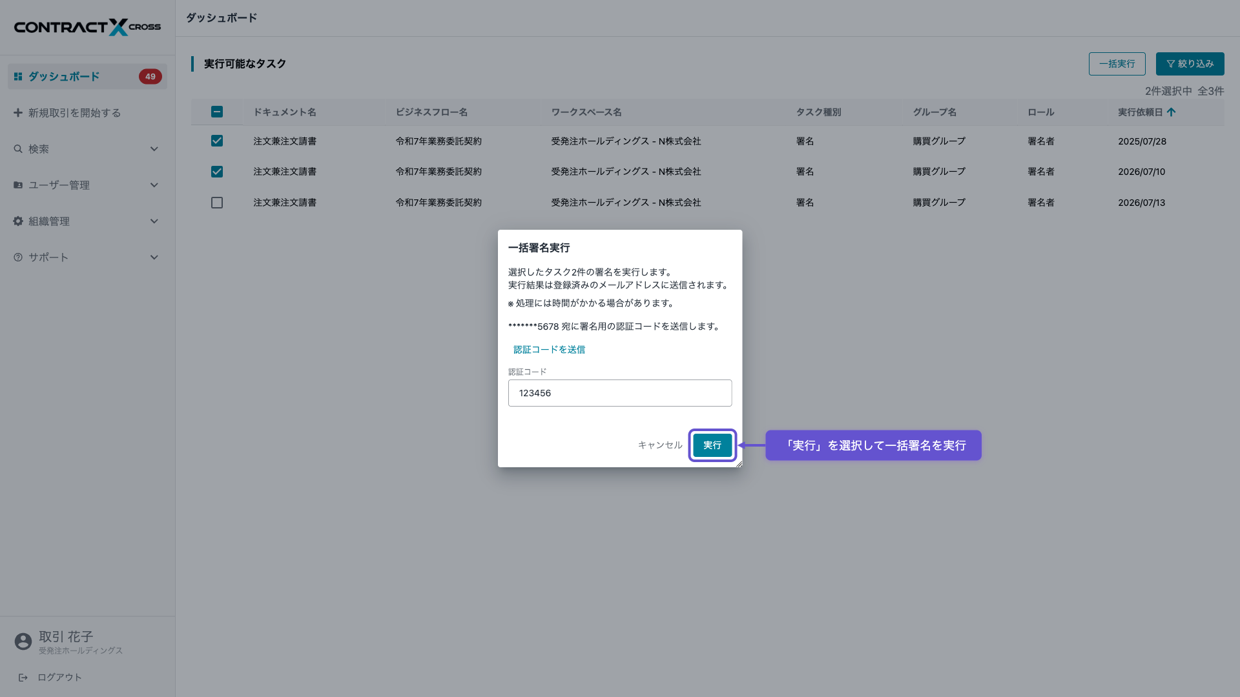This screenshot has width=1240, height=697.
Task: Select 新規取引を開始する in sidebar
Action: point(87,112)
